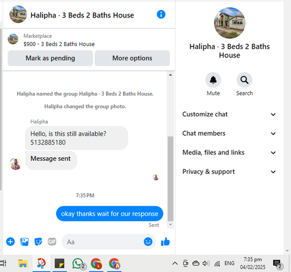The width and height of the screenshot is (291, 272).
Task: Click the chat header title Halipha · 3 Beds 2 Baths House
Action: point(82,15)
